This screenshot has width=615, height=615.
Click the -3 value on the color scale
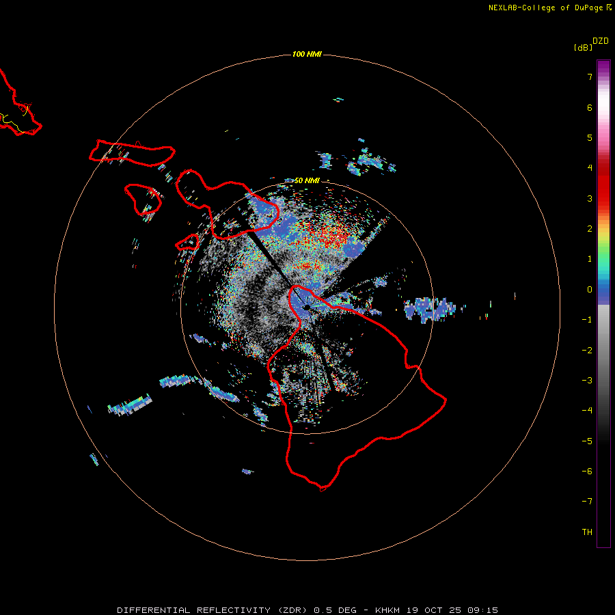[587, 381]
